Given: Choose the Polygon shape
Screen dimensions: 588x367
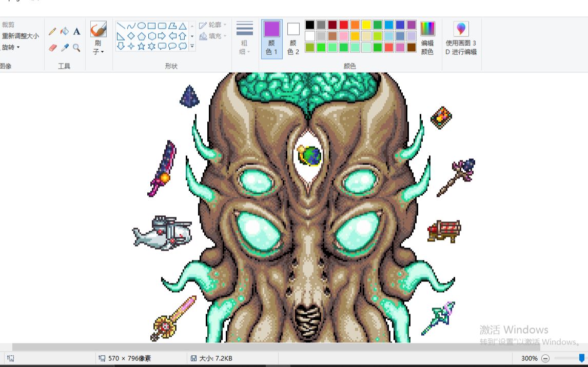Looking at the screenshot, I should [172, 26].
